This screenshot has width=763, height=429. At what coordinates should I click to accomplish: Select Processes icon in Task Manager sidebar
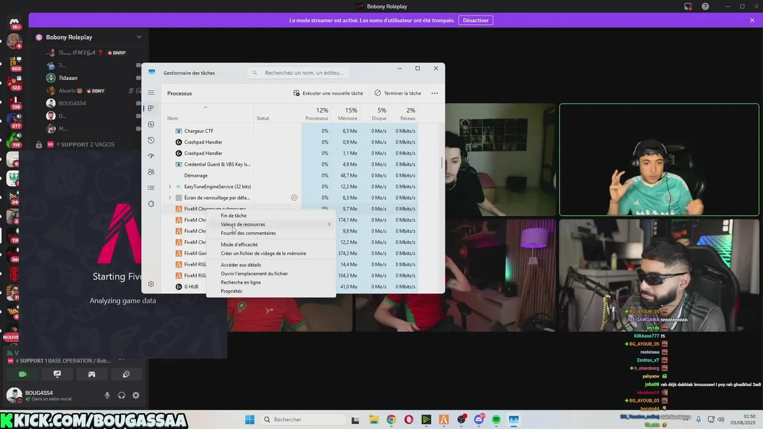(x=151, y=108)
